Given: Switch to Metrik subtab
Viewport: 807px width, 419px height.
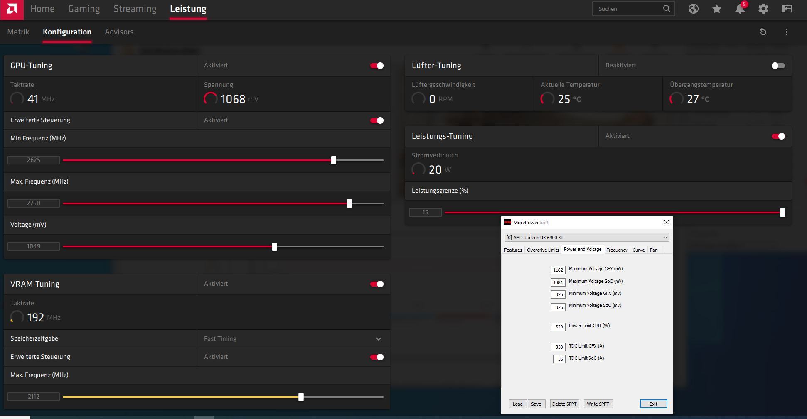Looking at the screenshot, I should pyautogui.click(x=18, y=32).
